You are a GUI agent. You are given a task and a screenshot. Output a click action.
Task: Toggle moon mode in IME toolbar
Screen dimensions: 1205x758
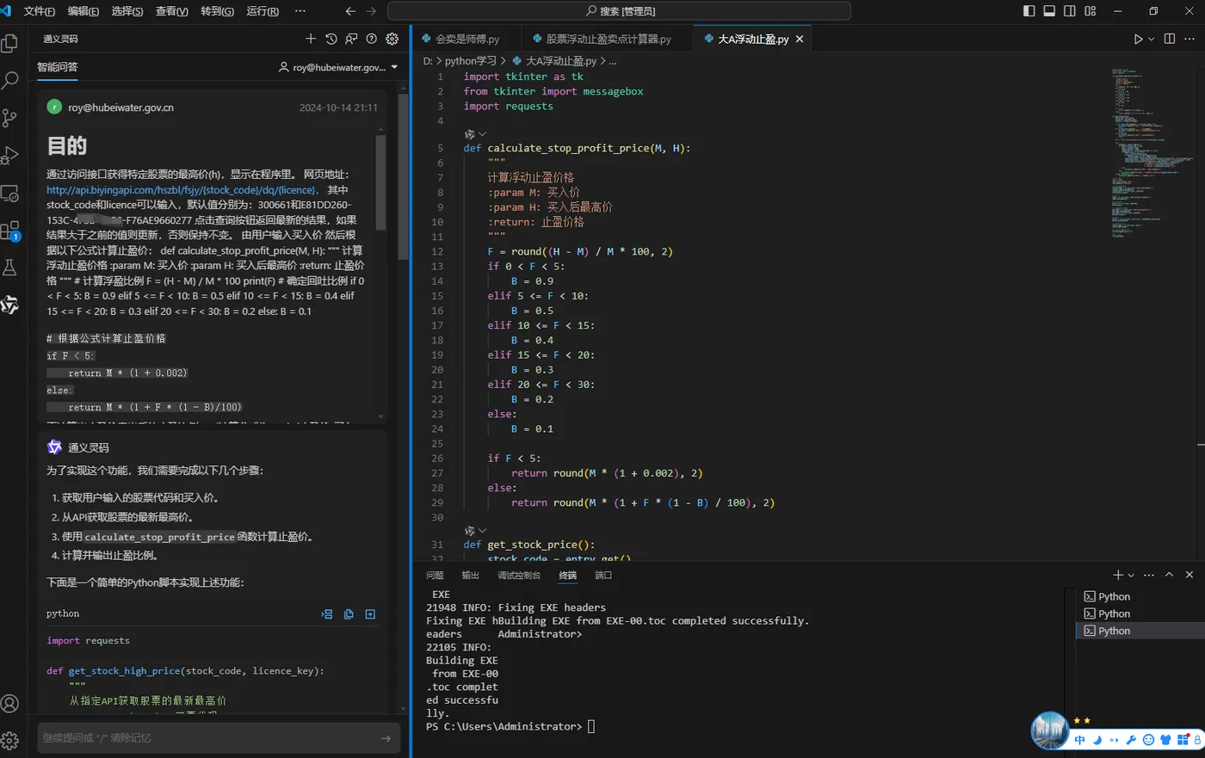pyautogui.click(x=1097, y=740)
